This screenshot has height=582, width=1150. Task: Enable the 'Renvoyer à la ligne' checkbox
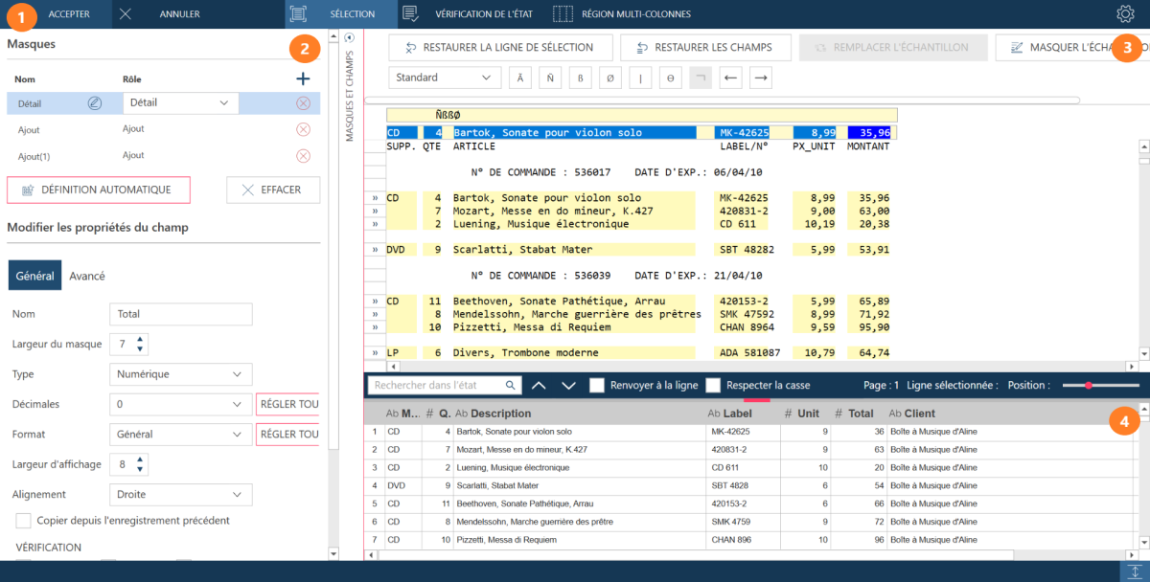pyautogui.click(x=597, y=385)
